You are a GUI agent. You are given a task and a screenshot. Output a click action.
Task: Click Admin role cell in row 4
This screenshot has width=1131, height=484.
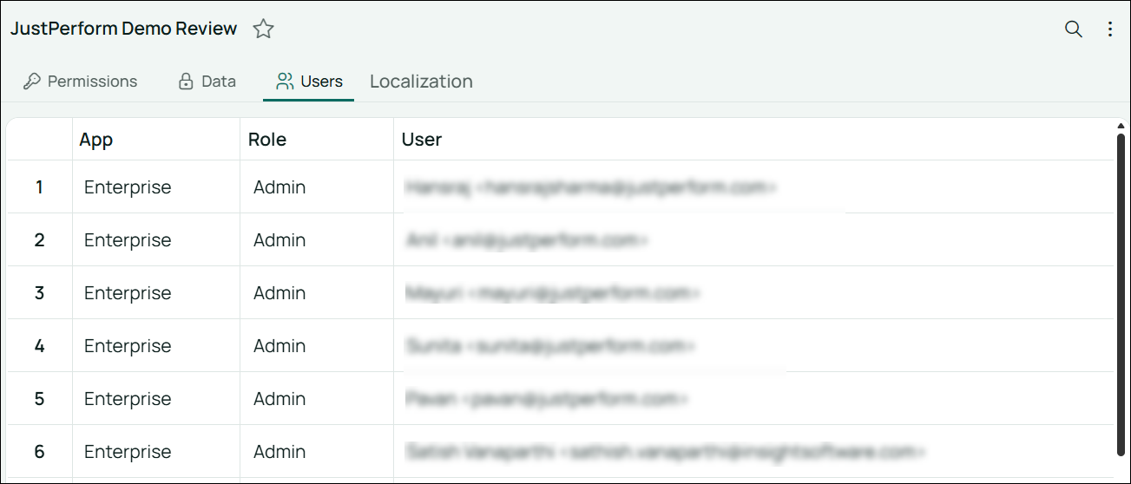(x=317, y=346)
